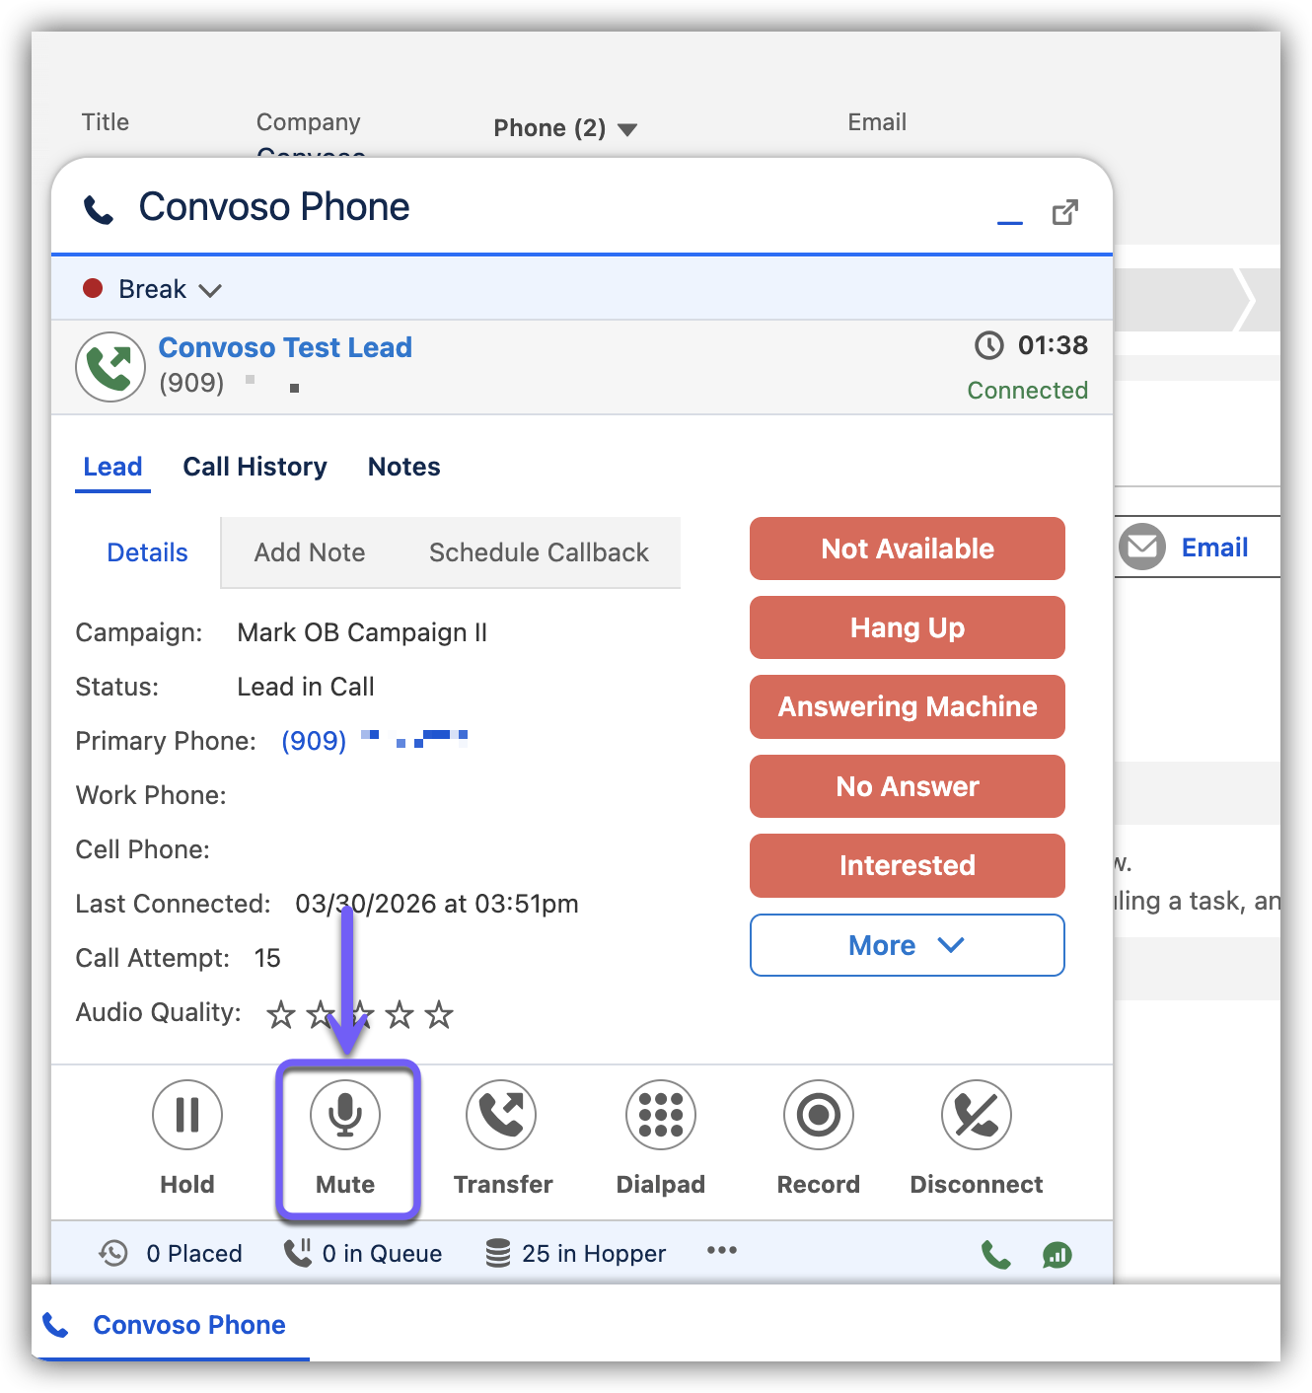Open the Notes tab
This screenshot has width=1312, height=1393.
(403, 467)
